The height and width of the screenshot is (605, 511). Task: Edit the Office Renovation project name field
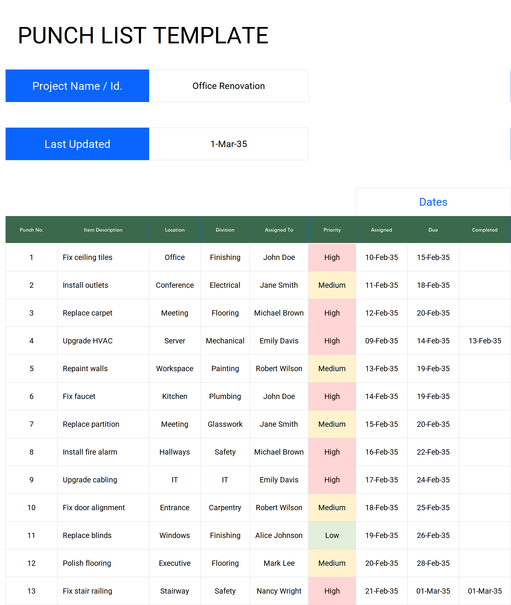pos(229,86)
